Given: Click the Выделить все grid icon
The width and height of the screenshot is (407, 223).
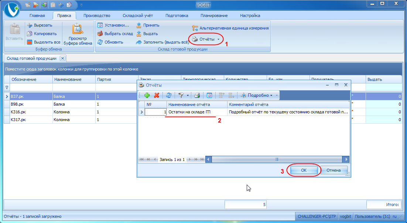Looking at the screenshot, I should click(30, 42).
